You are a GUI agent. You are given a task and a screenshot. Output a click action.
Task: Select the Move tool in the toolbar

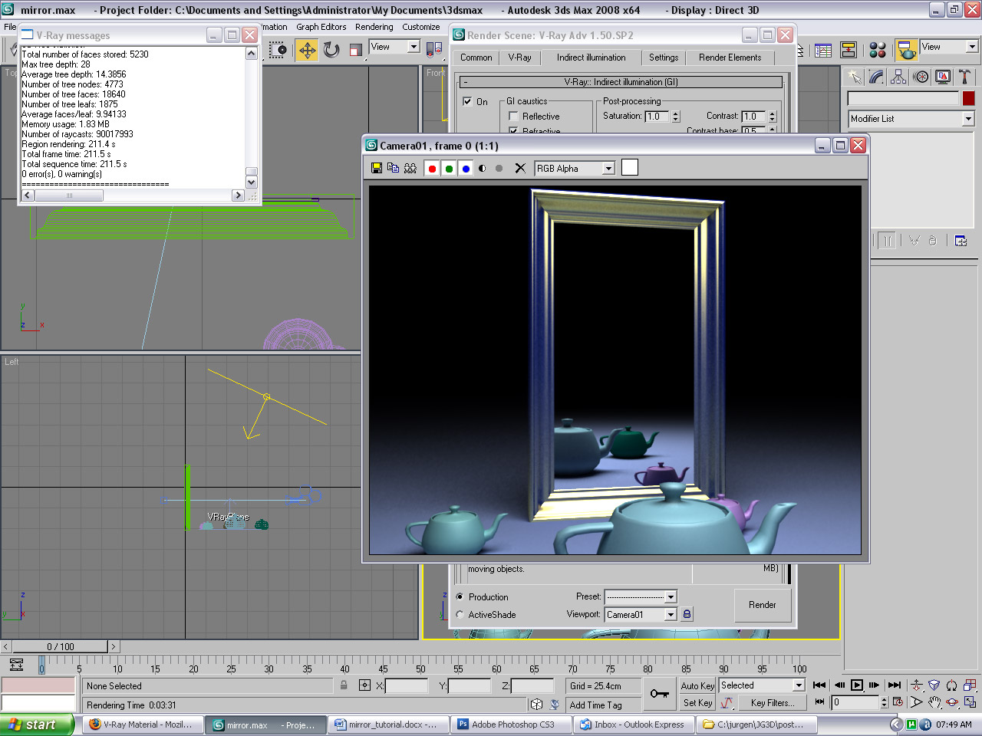coord(307,50)
